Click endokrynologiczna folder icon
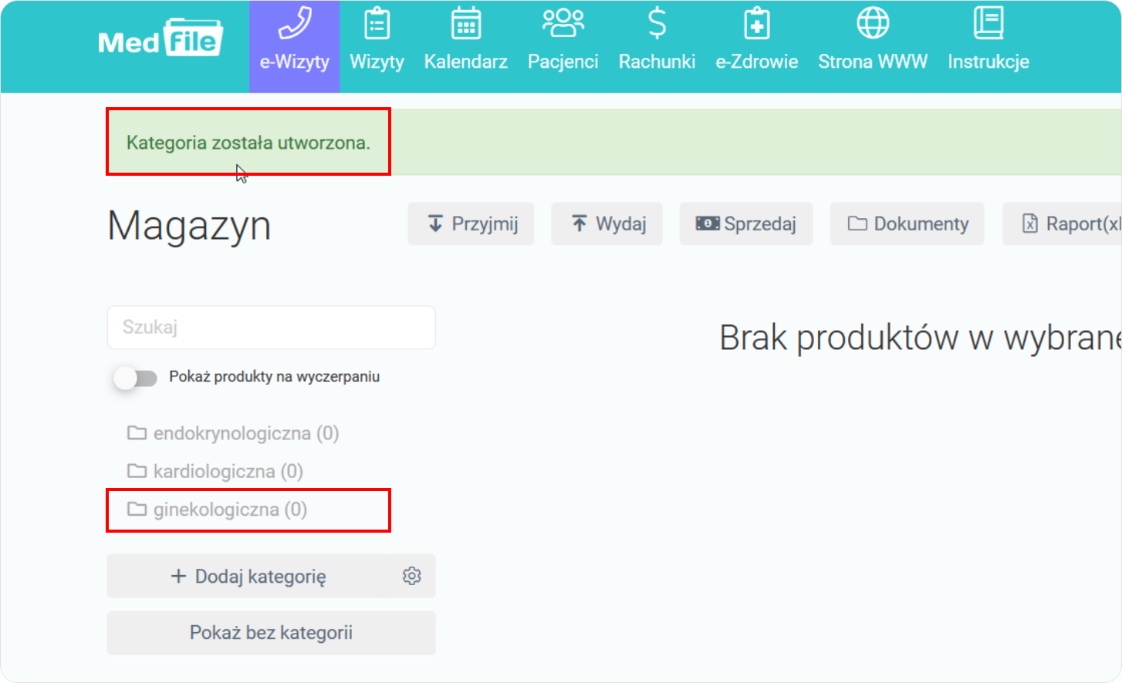Screen dimensions: 1122x683 click(137, 433)
